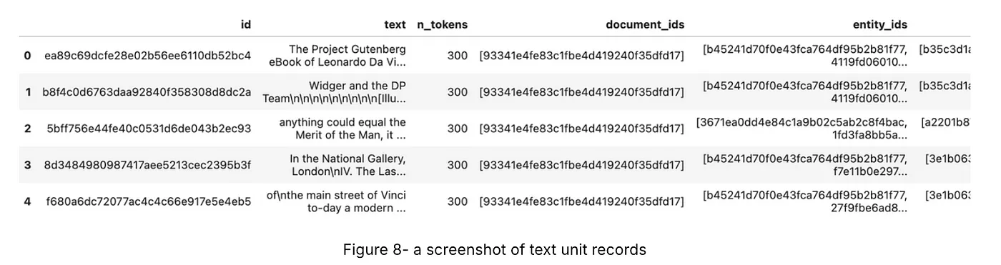Screen dimensions: 1001x265
Task: Click the Figure 8 caption text
Action: 495,250
